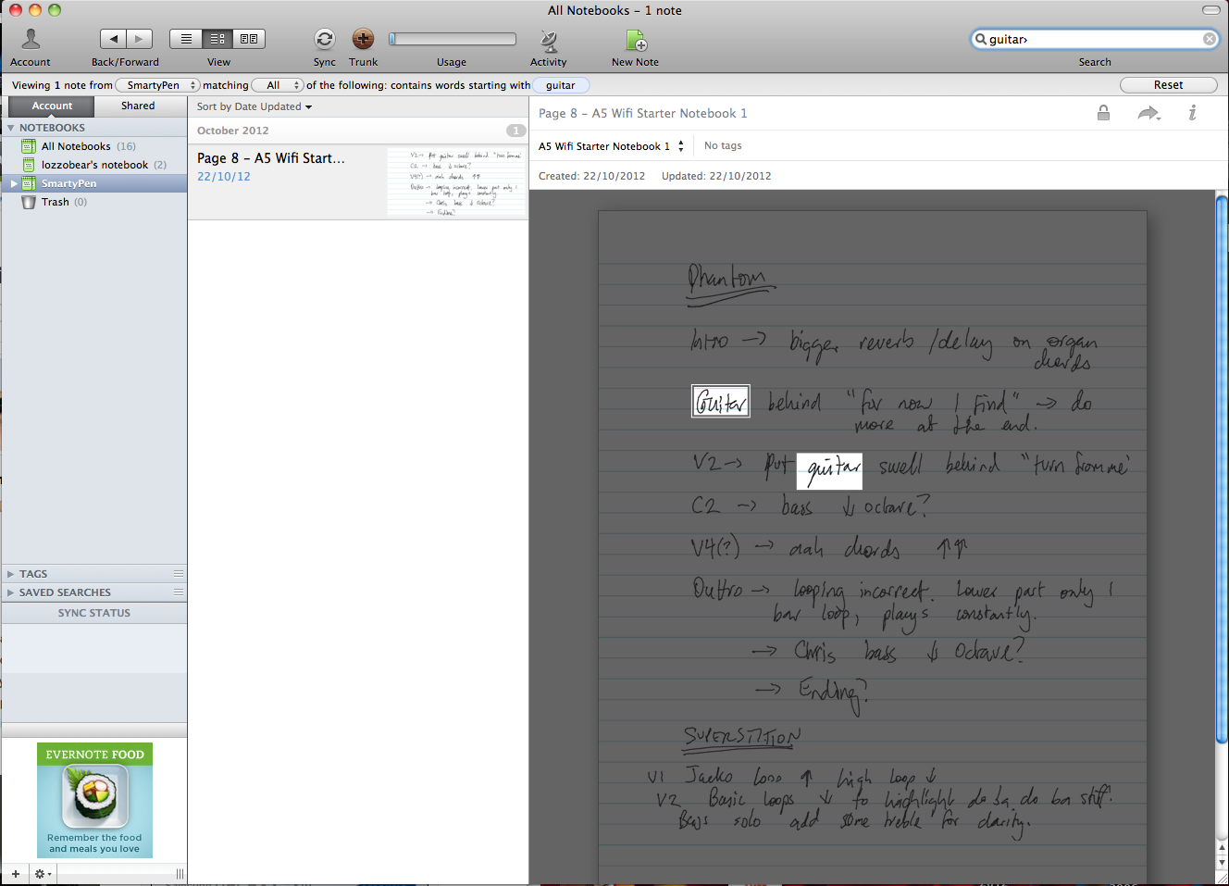Open the Activity satellite dish icon
1229x886 pixels.
(x=549, y=40)
